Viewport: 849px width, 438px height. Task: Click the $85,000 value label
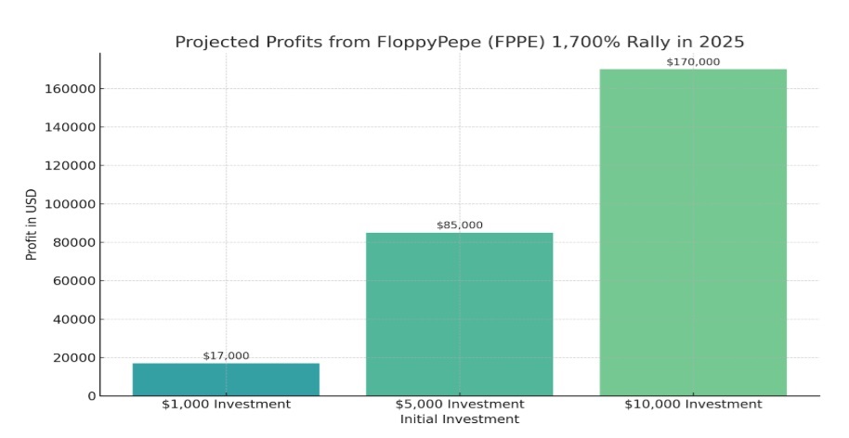[x=460, y=225]
